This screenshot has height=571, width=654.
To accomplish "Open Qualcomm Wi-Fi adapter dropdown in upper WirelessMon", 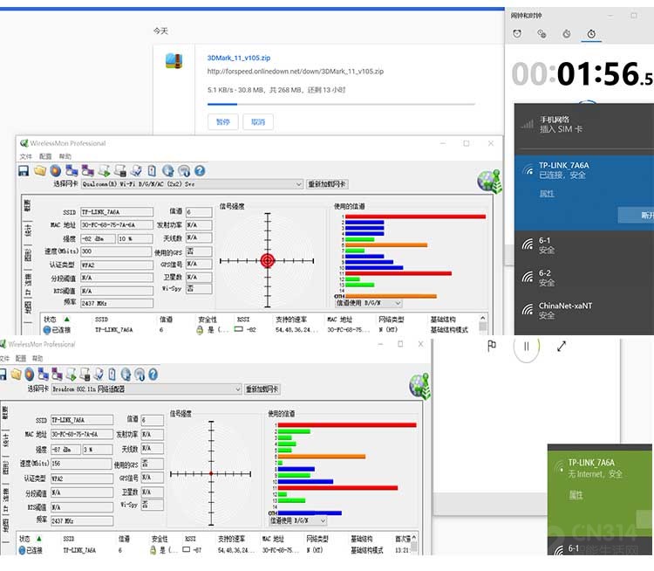I will [192, 184].
